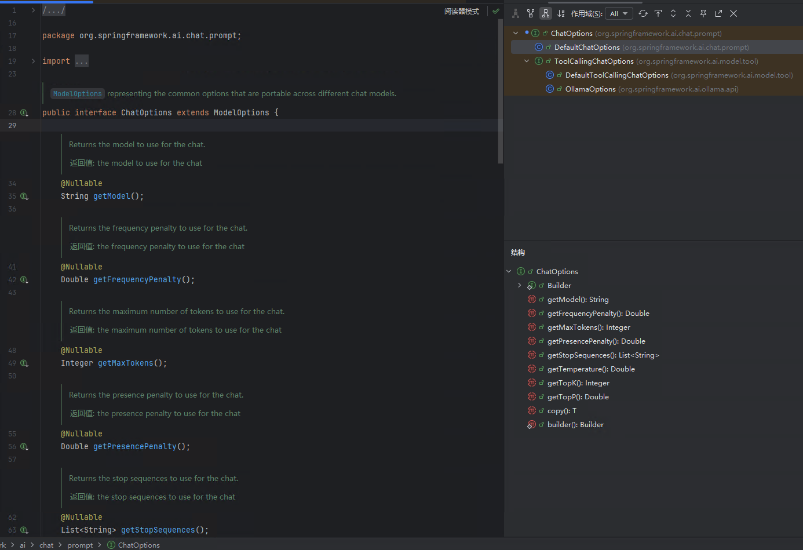Viewport: 803px width, 550px height.
Task: Click ToolCallingChatOptions interface icon
Action: [539, 61]
